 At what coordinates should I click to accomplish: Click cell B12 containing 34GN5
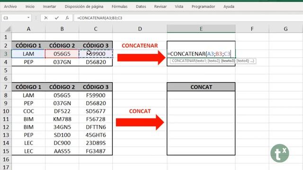click(62, 127)
